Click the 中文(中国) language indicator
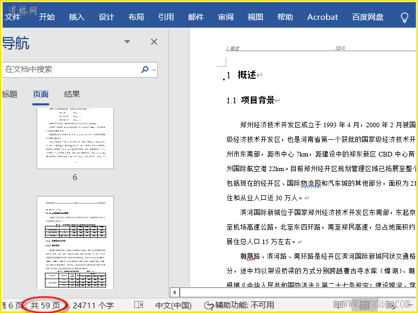Image resolution: width=418 pixels, height=313 pixels. (174, 305)
